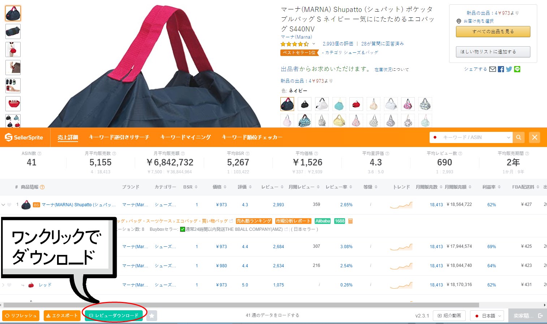Click the リフレッシュ button
The height and width of the screenshot is (324, 547).
21,316
